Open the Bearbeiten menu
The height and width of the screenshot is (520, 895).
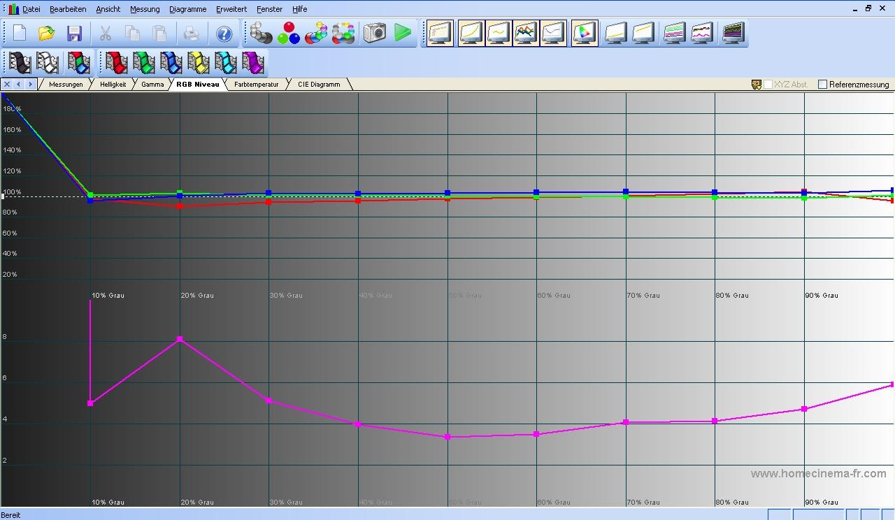[x=68, y=9]
